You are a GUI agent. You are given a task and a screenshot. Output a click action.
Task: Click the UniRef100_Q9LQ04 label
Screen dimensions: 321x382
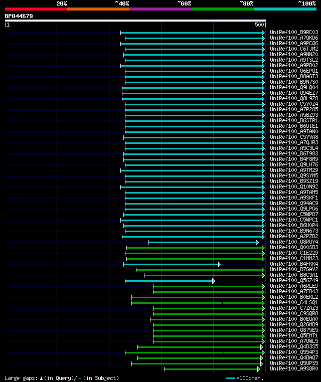click(x=294, y=87)
